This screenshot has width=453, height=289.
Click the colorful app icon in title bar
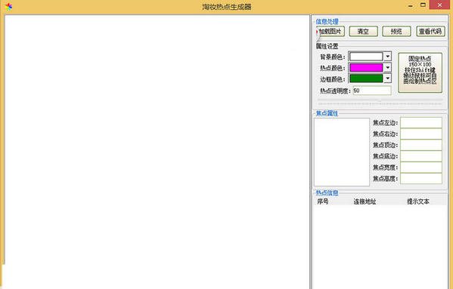[9, 7]
